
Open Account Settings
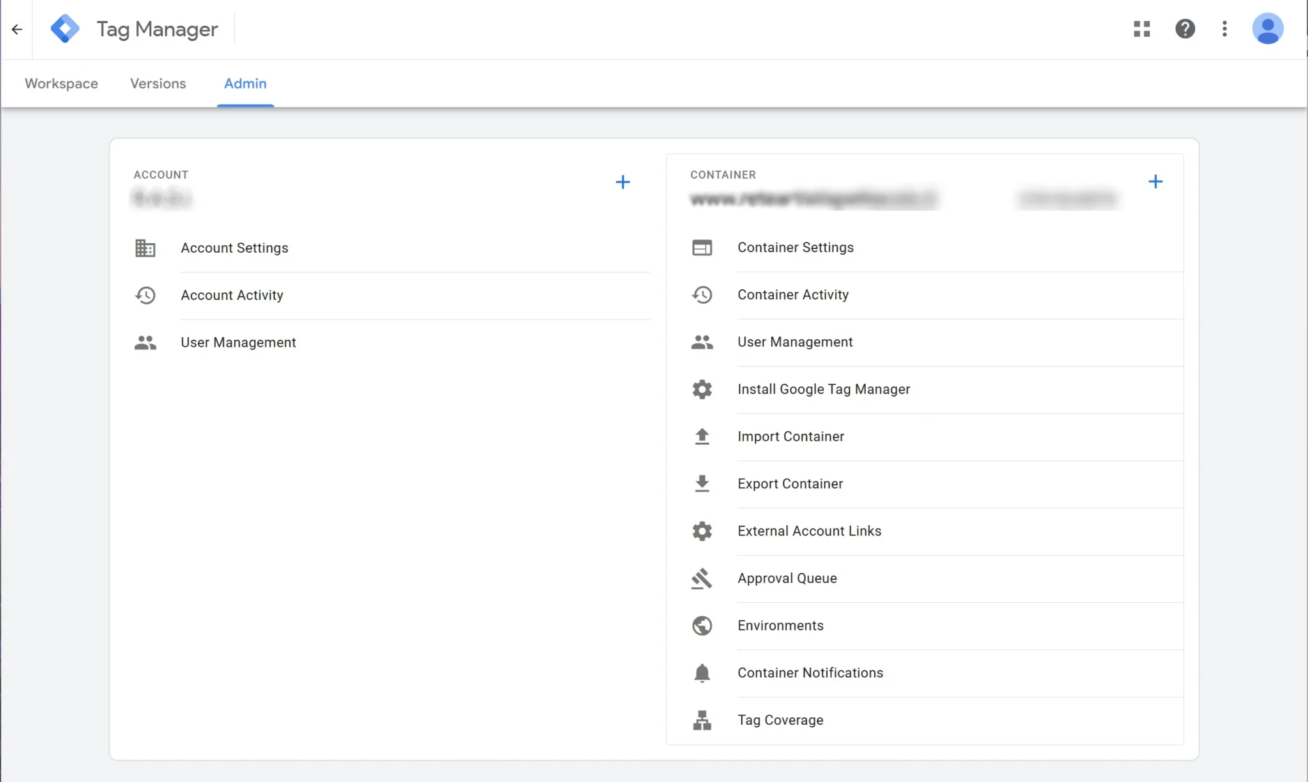[234, 248]
